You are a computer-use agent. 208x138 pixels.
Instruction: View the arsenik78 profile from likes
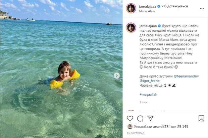point(161,127)
